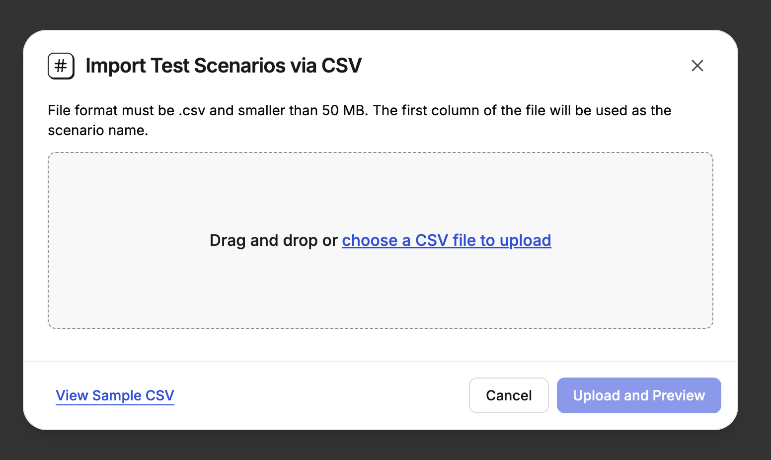
Task: Click the hash symbol icon beside the title
Action: [x=61, y=66]
